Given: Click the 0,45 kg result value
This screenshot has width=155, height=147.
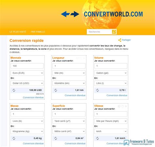Looking at the screenshot, I should point(38,138).
